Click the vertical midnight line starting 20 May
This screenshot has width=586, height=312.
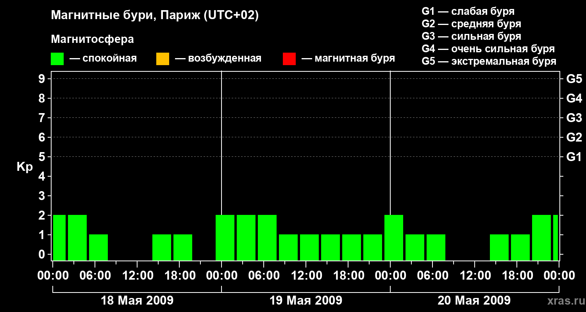click(390, 142)
